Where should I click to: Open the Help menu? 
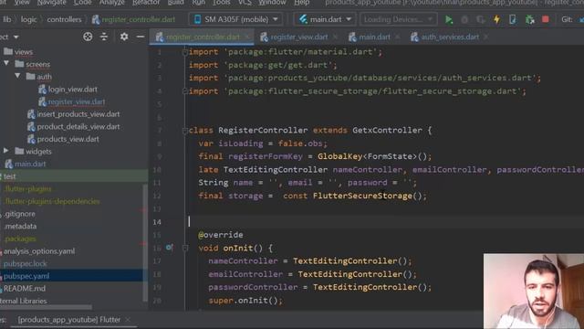[302, 3]
